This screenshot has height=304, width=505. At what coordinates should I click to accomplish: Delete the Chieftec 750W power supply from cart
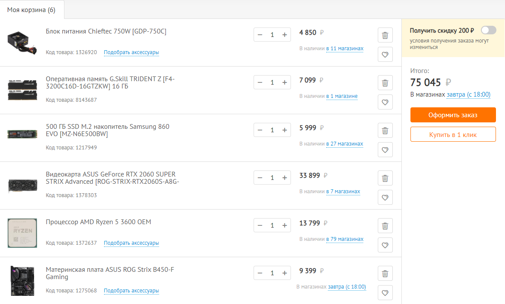[x=385, y=35]
